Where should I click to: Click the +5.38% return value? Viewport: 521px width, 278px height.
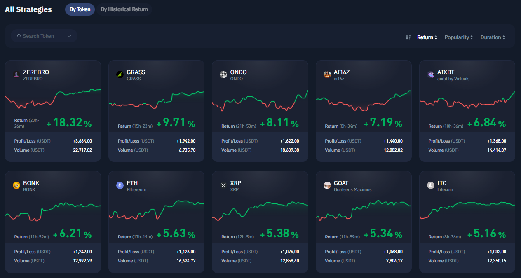click(x=279, y=234)
